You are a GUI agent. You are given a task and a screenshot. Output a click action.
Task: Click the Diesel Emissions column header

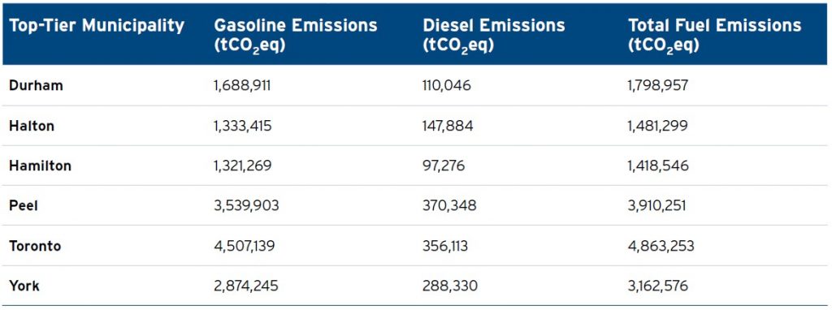point(494,35)
